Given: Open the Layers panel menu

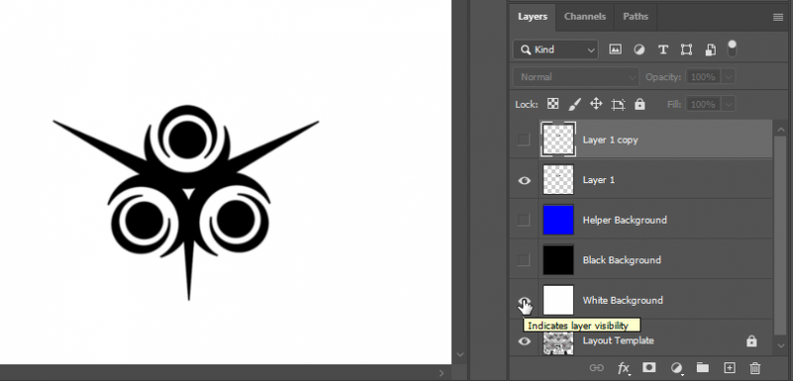Looking at the screenshot, I should tap(778, 17).
